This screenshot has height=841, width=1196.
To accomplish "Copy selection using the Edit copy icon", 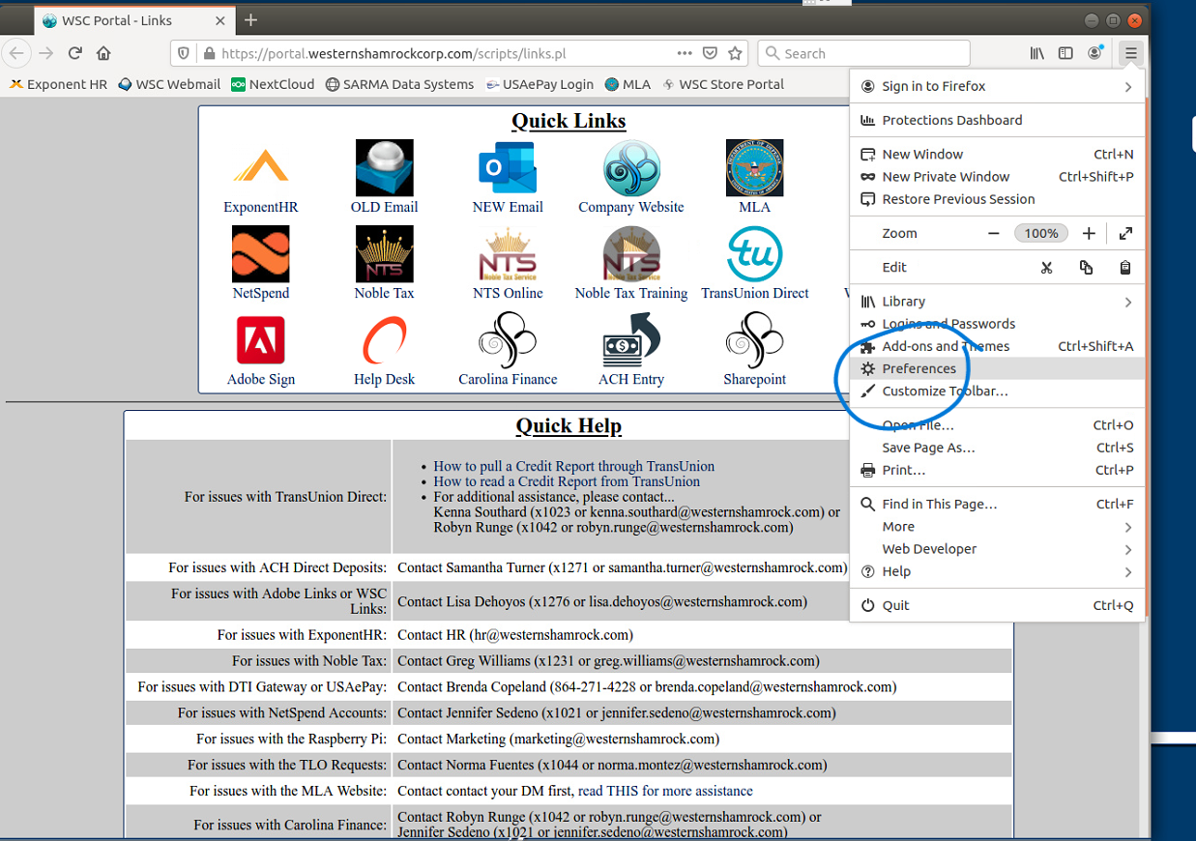I will pyautogui.click(x=1086, y=268).
